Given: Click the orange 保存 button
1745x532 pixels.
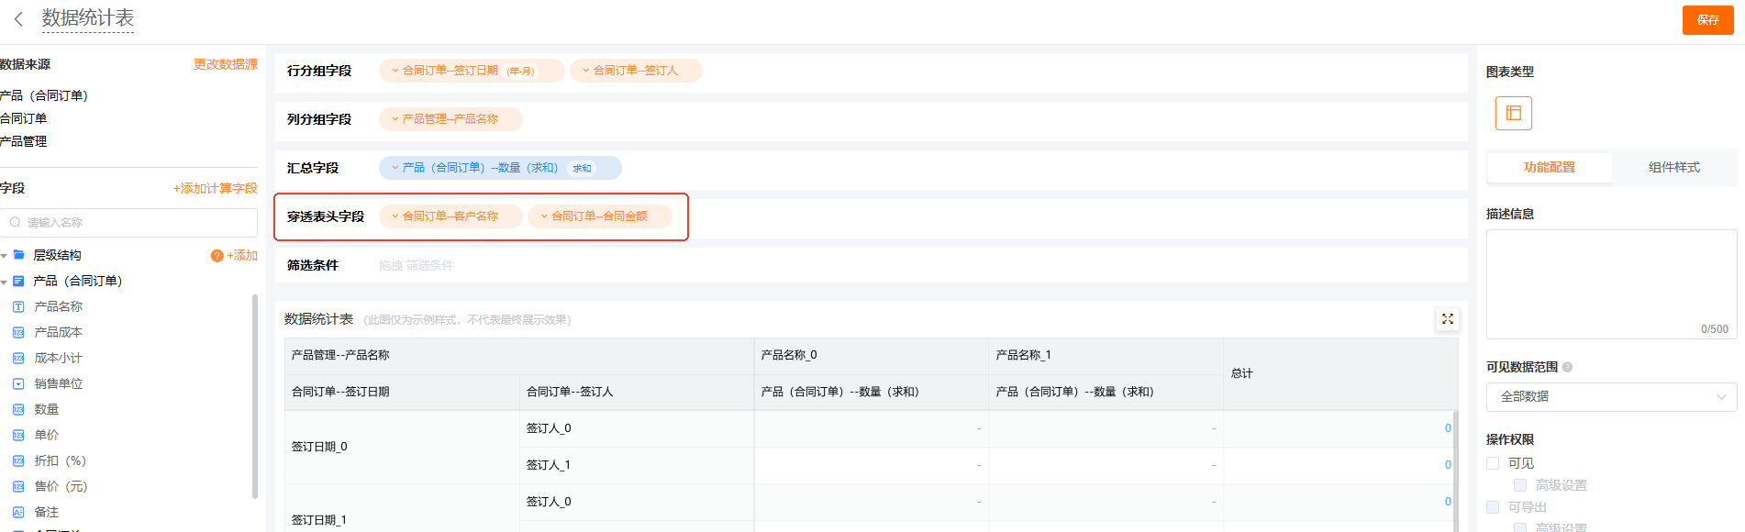Looking at the screenshot, I should (1706, 19).
